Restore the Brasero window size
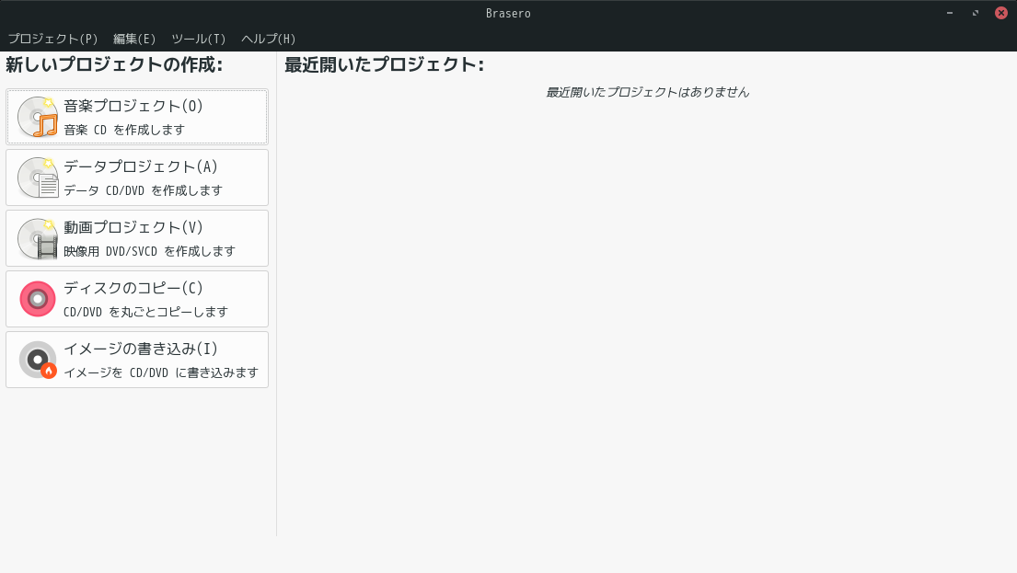 tap(976, 13)
